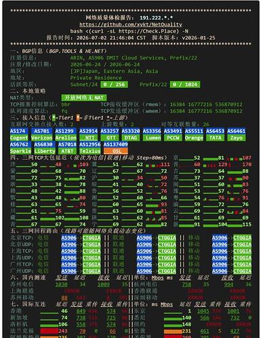Click the 苏州电信 receive speed 1009
This screenshot has height=338, width=261.
coord(104,284)
